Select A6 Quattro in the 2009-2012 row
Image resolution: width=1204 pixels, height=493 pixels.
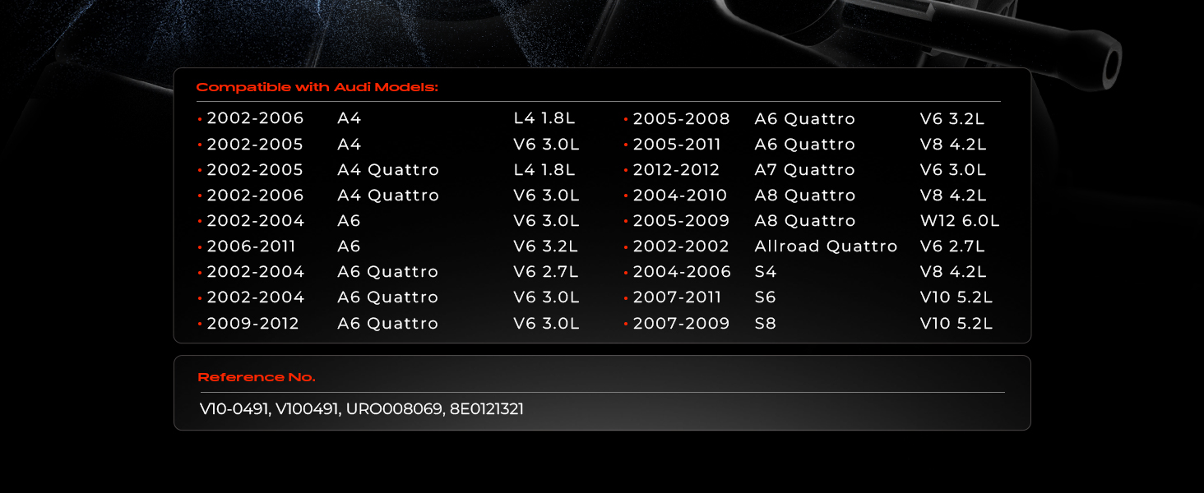pyautogui.click(x=388, y=324)
